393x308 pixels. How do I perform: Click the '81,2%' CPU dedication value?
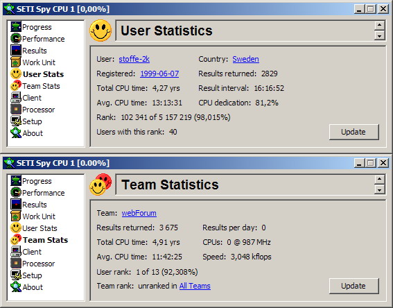[x=267, y=103]
